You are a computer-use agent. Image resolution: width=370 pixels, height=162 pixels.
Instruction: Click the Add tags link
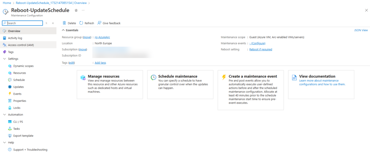(100, 63)
